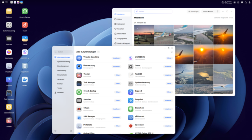The width and height of the screenshot is (252, 140).
Task: Open the messages icon in the top bar
Action: (x=242, y=2)
